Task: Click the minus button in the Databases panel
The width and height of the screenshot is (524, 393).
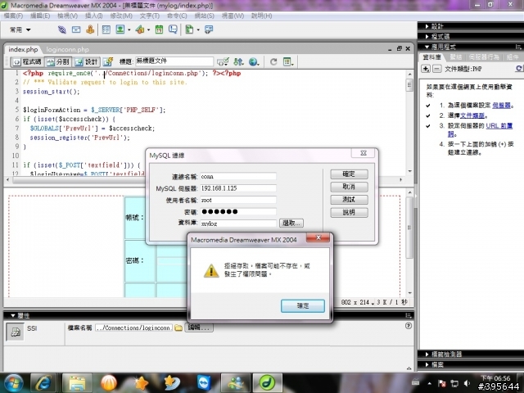Action: [x=436, y=69]
